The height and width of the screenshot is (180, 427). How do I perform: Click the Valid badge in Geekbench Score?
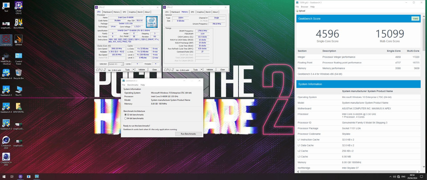coord(415,19)
